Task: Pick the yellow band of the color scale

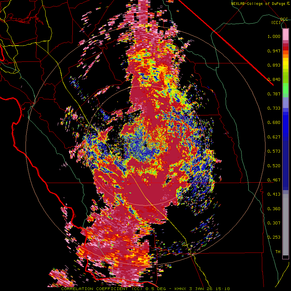Action: point(286,63)
